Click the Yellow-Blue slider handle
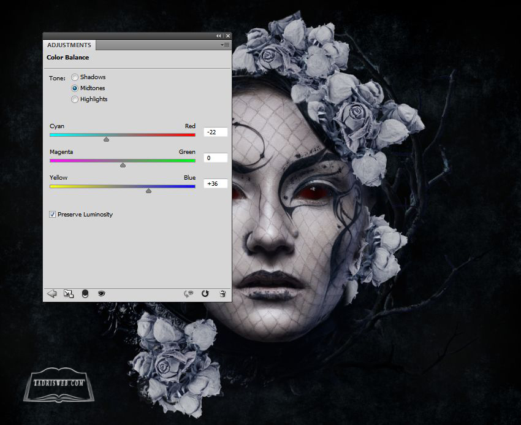 148,191
